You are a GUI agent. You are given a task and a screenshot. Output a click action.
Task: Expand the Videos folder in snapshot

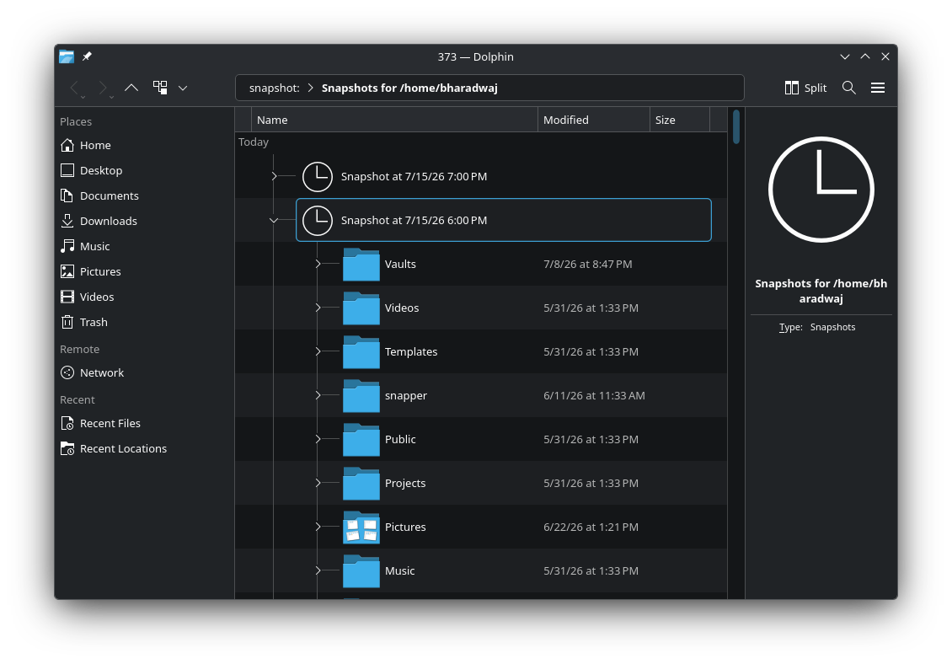[318, 308]
